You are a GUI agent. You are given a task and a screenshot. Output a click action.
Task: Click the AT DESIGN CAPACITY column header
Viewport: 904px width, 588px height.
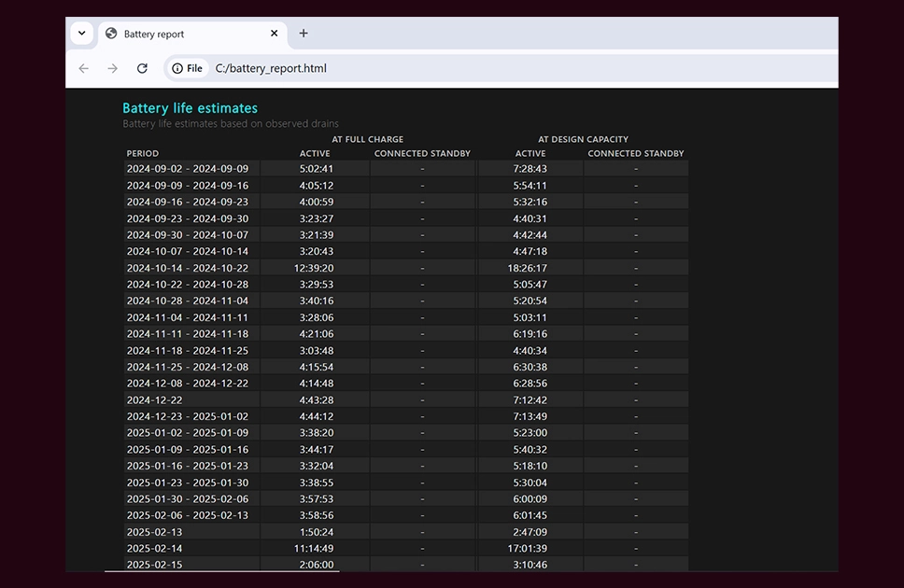coord(584,139)
